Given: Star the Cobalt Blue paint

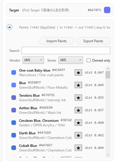Looking at the screenshot, I should pos(78,148).
